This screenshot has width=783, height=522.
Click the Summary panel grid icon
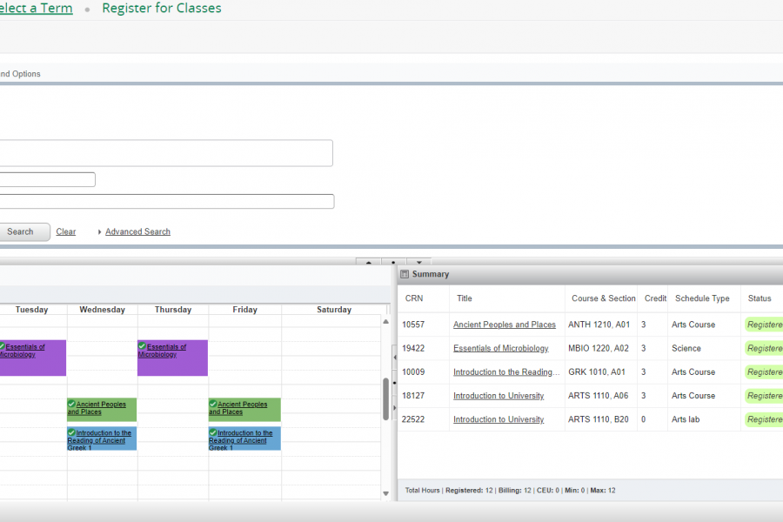coord(405,274)
